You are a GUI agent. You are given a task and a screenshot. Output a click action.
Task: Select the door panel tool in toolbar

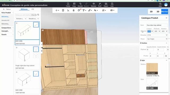63,10
